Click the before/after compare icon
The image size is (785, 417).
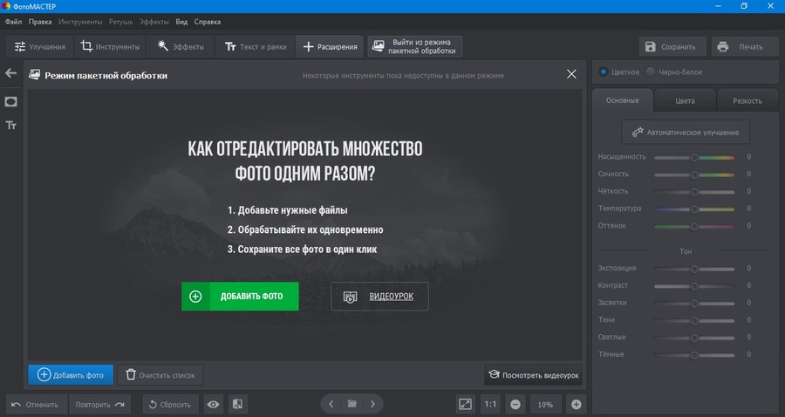pos(238,405)
